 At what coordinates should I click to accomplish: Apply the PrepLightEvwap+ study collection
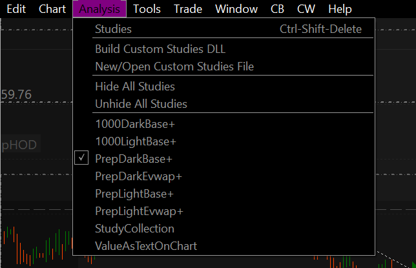[139, 211]
